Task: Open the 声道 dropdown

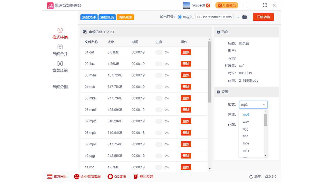Action: coord(253,114)
